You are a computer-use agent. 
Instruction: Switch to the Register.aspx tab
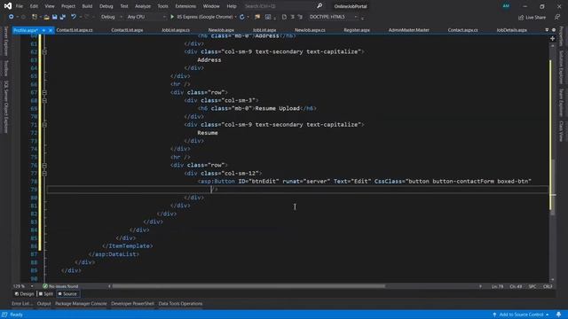click(x=357, y=30)
